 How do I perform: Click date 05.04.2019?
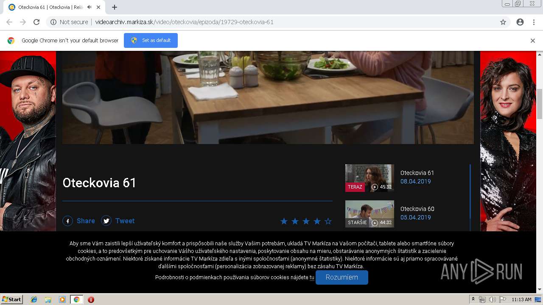tap(415, 217)
